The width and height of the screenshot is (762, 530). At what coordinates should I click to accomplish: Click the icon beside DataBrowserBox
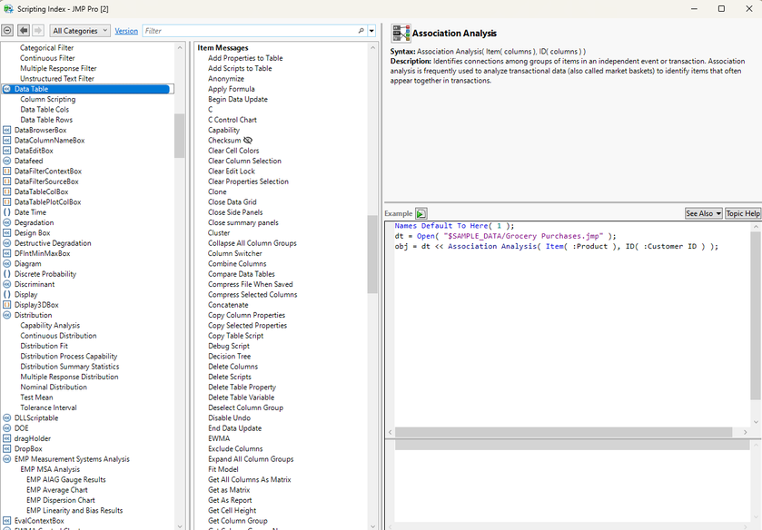7,130
